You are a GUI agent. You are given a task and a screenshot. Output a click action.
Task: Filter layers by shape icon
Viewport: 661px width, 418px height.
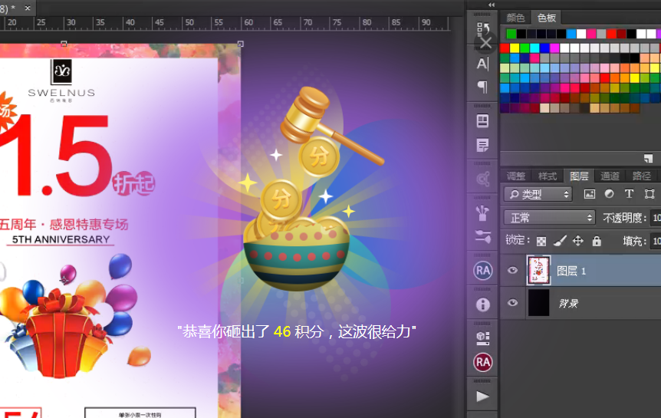(x=649, y=194)
